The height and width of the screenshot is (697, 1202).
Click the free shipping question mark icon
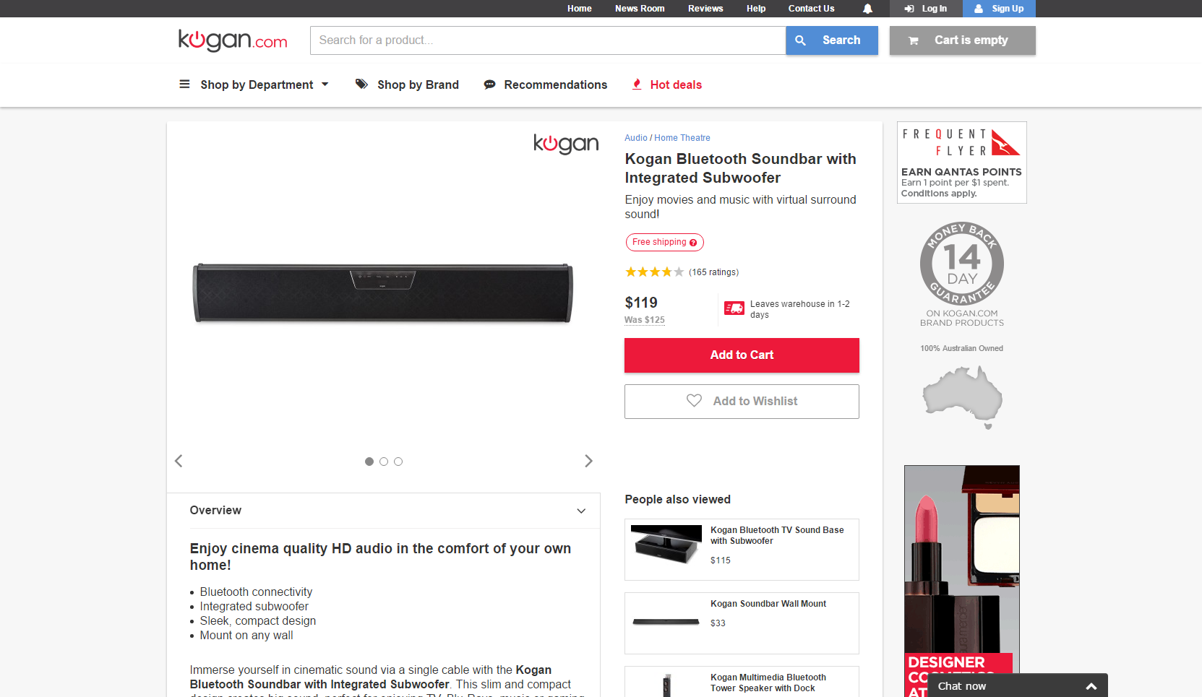coord(693,243)
